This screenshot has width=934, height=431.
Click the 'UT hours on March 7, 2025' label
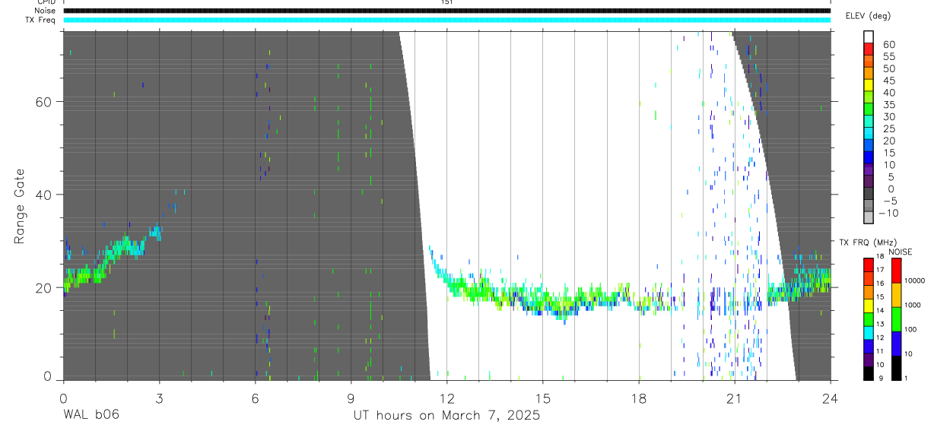coord(446,416)
